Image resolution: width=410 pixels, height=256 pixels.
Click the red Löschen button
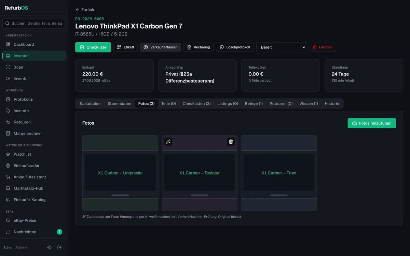(x=322, y=47)
